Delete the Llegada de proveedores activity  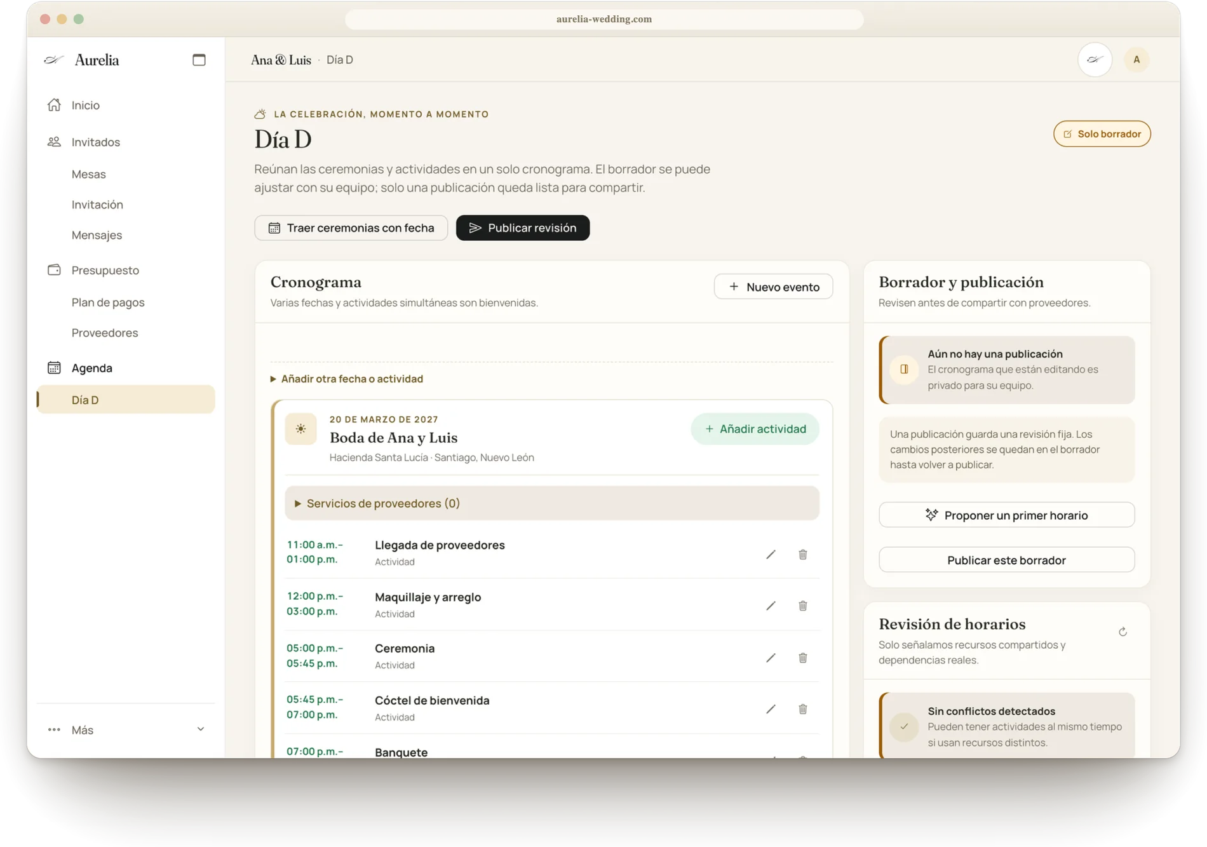(x=803, y=554)
